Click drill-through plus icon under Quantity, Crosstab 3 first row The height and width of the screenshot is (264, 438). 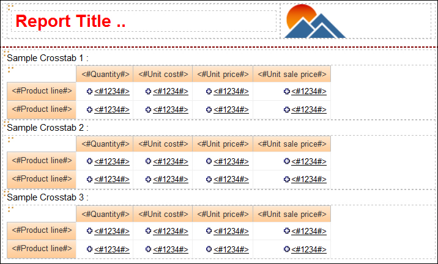pyautogui.click(x=89, y=231)
